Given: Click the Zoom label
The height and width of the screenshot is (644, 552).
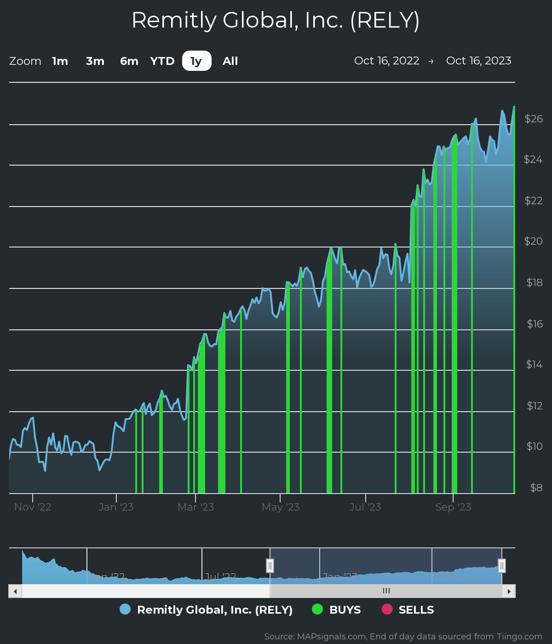Looking at the screenshot, I should click(25, 61).
